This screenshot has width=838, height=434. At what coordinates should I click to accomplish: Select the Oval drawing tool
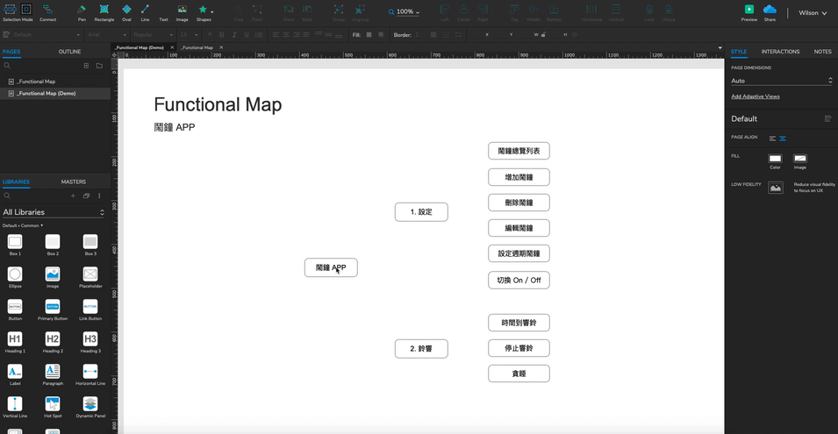[126, 12]
